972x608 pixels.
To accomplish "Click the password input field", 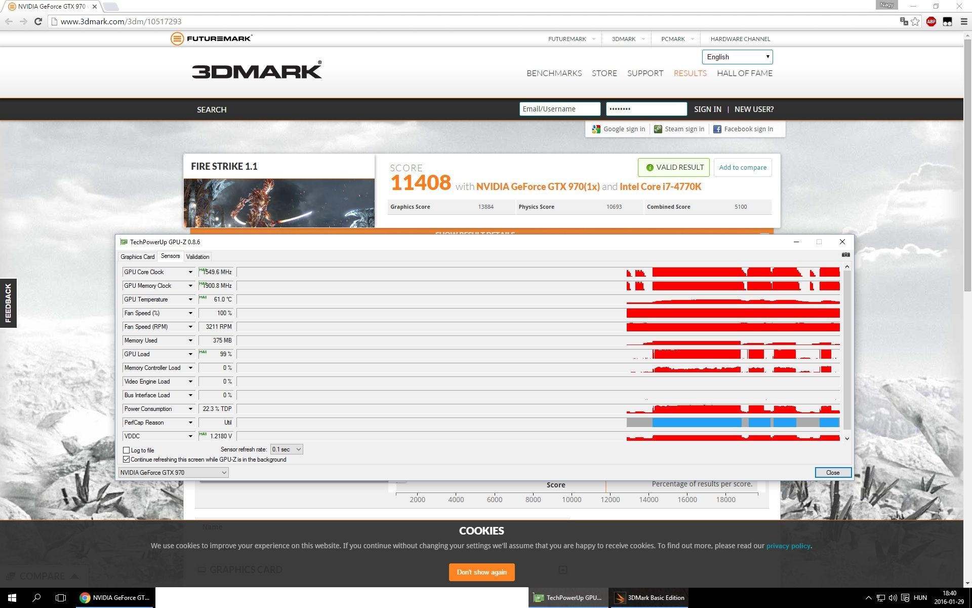I will tap(646, 109).
